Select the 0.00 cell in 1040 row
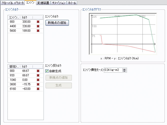 (x=25, y=80)
